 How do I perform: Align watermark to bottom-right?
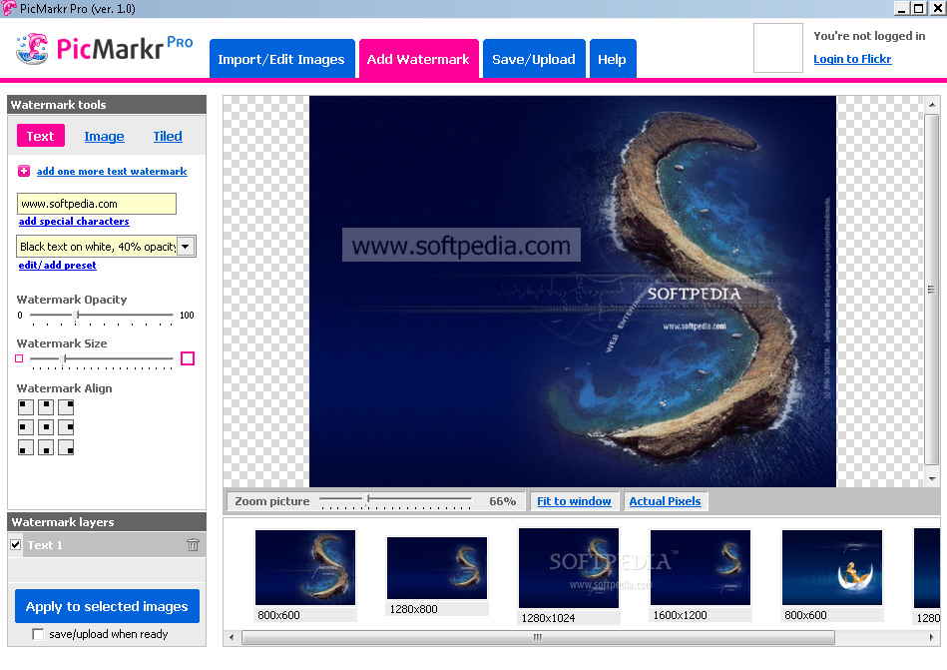pyautogui.click(x=66, y=447)
